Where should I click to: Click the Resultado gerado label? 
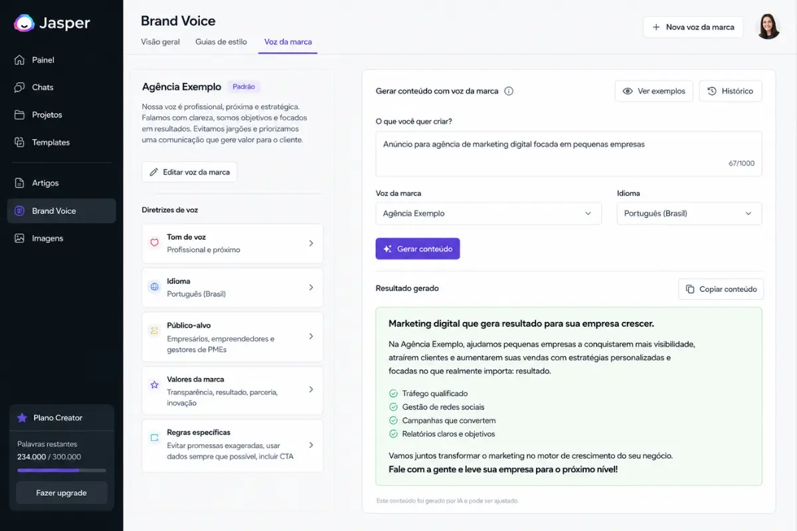(x=407, y=289)
